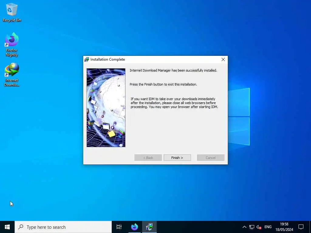Select the Firefox Nightly desktop shortcut
Screen dimensions: 311x233
[12, 45]
